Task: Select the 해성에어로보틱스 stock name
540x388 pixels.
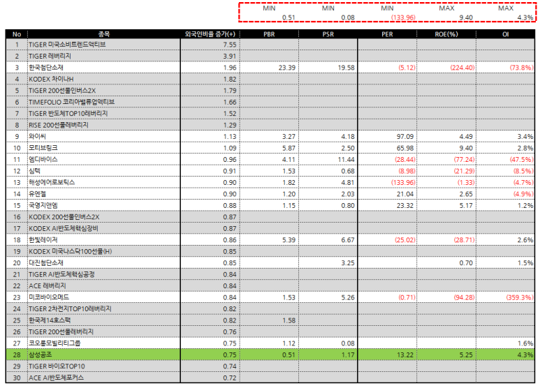Action: (x=52, y=182)
